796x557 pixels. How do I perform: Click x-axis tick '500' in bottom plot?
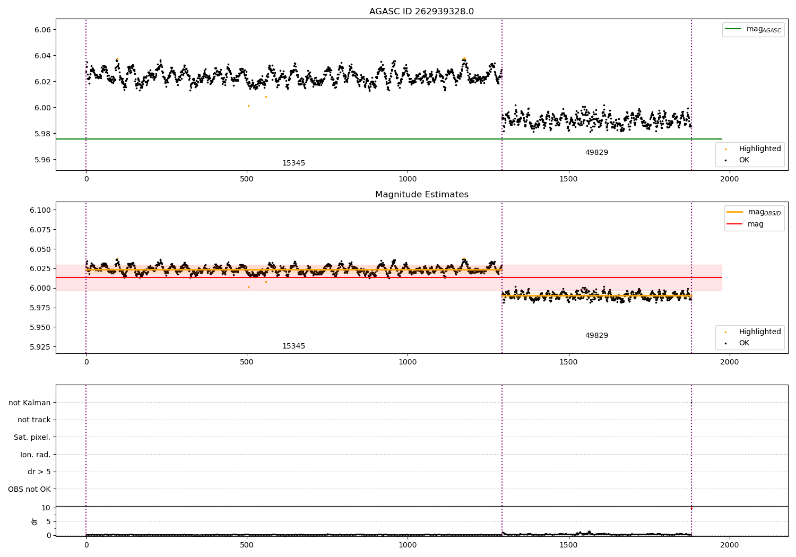[247, 545]
